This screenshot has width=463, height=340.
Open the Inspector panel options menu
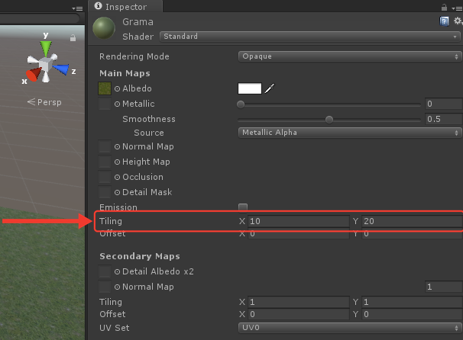(x=456, y=8)
